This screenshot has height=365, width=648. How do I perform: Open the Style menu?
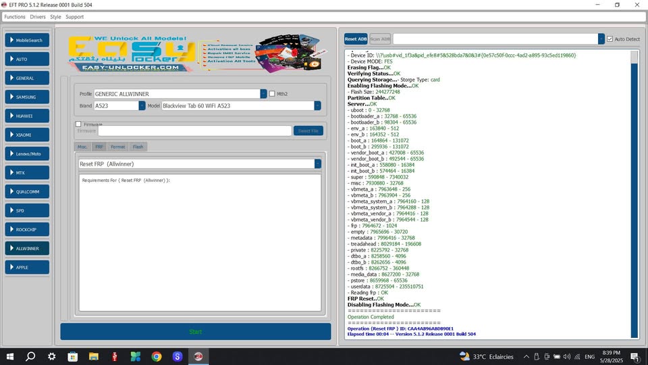(55, 17)
